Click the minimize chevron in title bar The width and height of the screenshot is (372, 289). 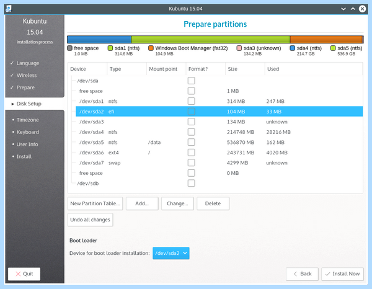click(343, 9)
